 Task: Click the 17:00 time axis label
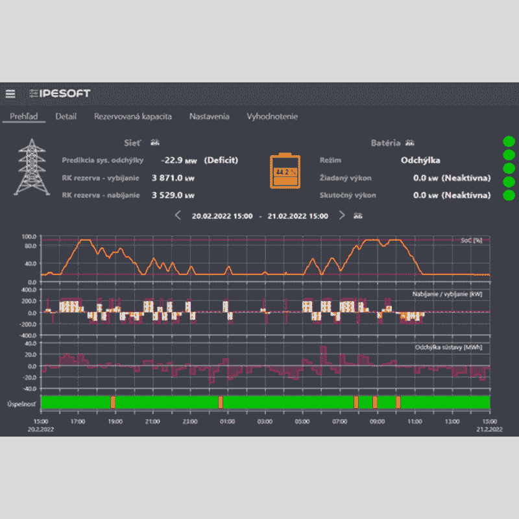coord(78,422)
